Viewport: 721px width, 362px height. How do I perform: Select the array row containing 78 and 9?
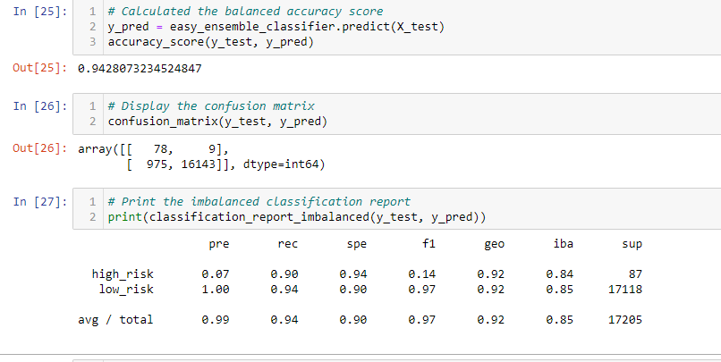pos(153,149)
